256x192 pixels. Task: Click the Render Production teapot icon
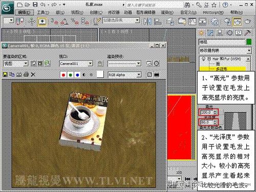248,22
